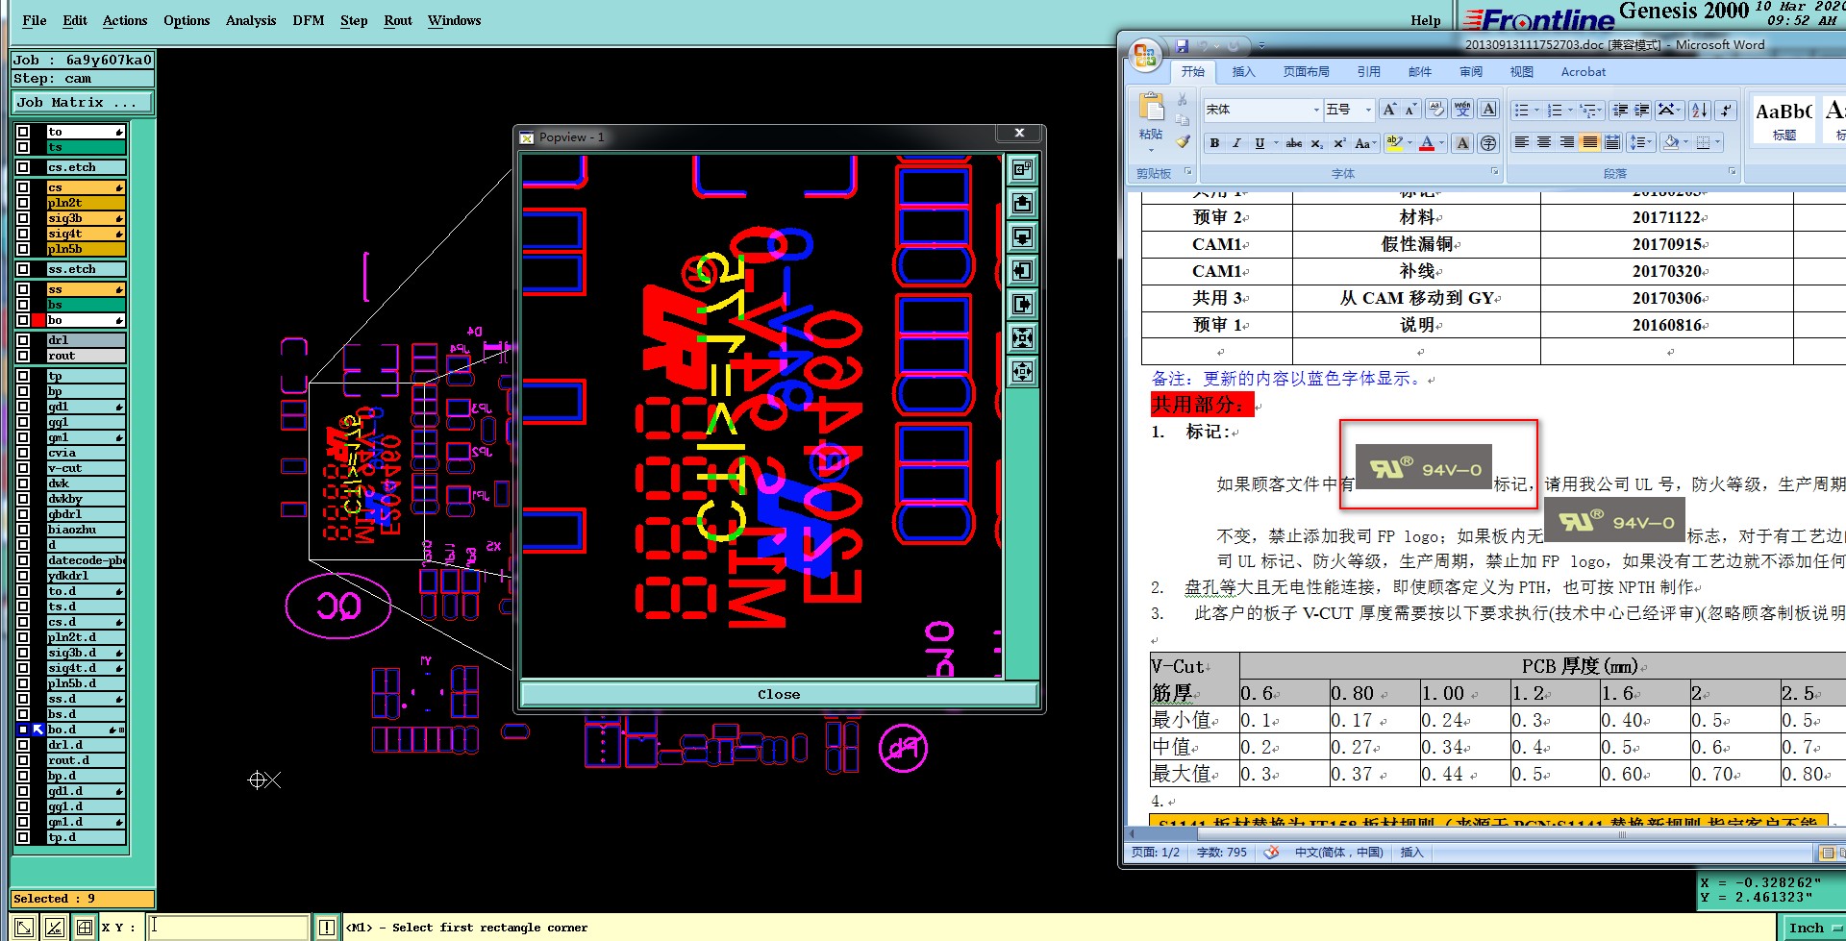
Task: Toggle bold formatting in Word
Action: click(x=1214, y=143)
